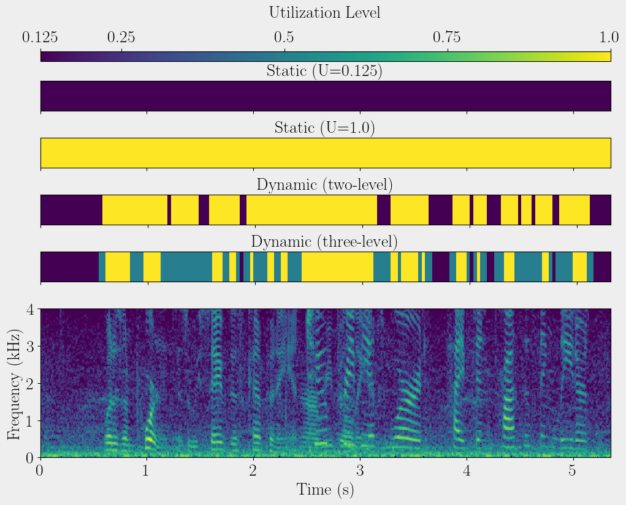Click the 'Utilization Level' colorbar title

coord(324,13)
